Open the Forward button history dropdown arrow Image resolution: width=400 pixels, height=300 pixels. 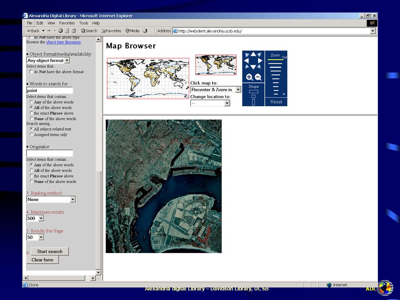pos(54,30)
